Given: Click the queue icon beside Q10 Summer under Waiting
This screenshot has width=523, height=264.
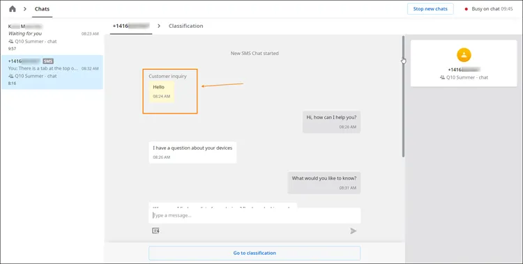Looking at the screenshot, I should 11,42.
